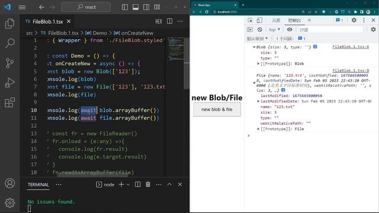Click the src breadcrumb

click(29, 33)
